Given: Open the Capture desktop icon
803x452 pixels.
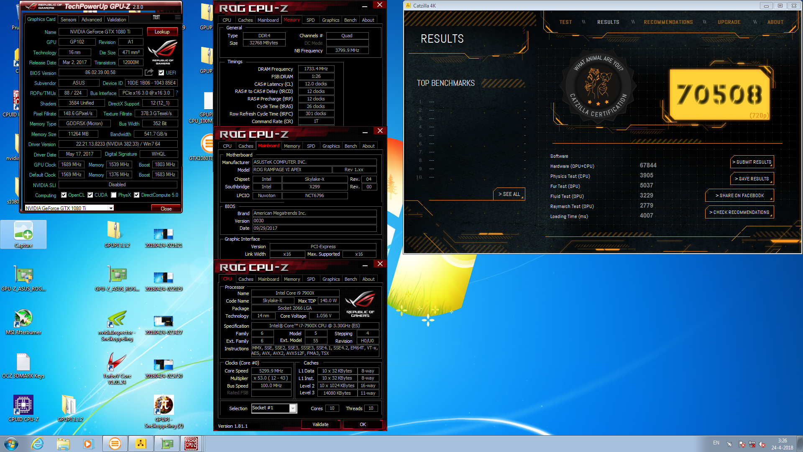Looking at the screenshot, I should coord(23,234).
